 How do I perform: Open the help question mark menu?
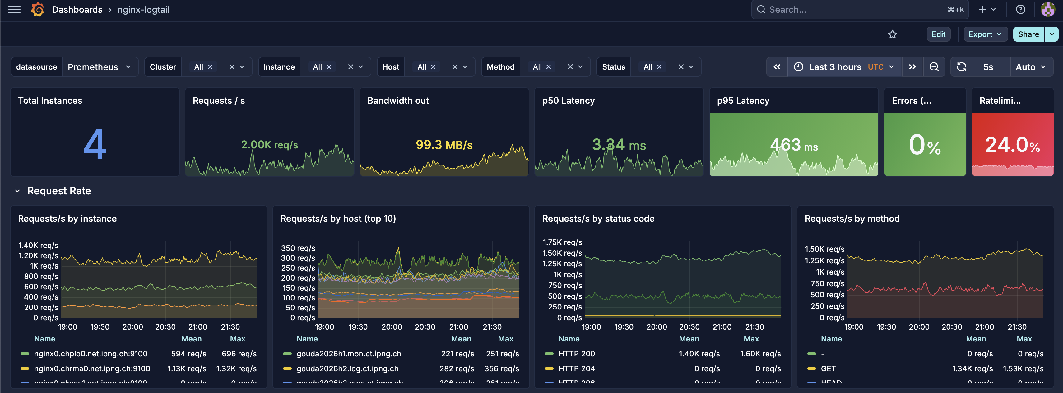pyautogui.click(x=1020, y=10)
